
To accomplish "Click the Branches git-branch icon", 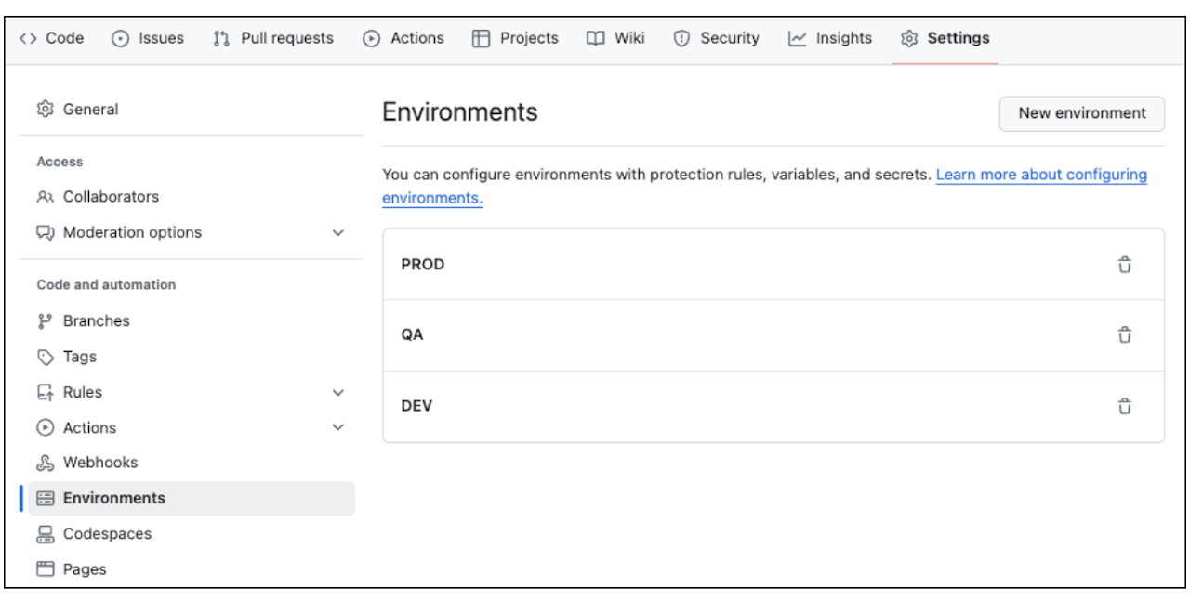I will point(45,321).
